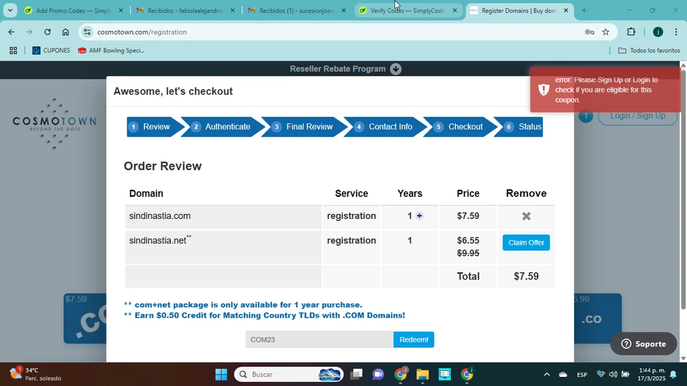Open the Extensions menu
The width and height of the screenshot is (687, 386).
click(x=631, y=32)
